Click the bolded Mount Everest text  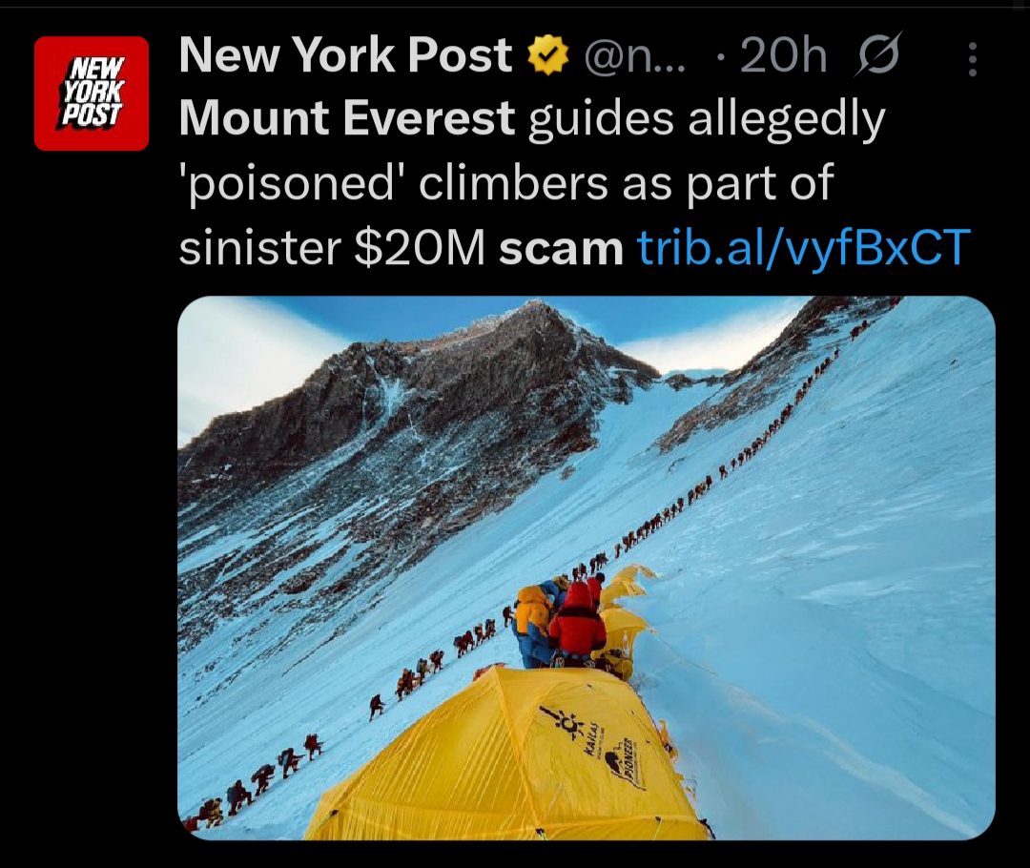point(347,118)
